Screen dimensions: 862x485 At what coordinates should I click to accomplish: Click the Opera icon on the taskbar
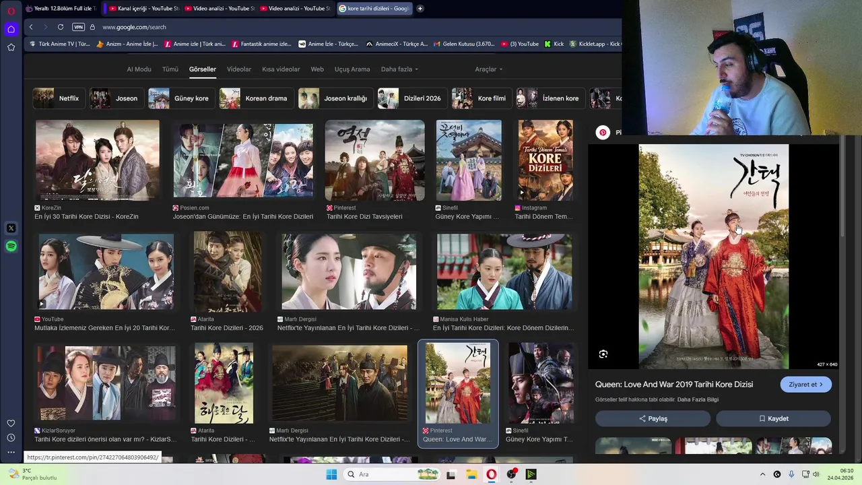pos(492,474)
